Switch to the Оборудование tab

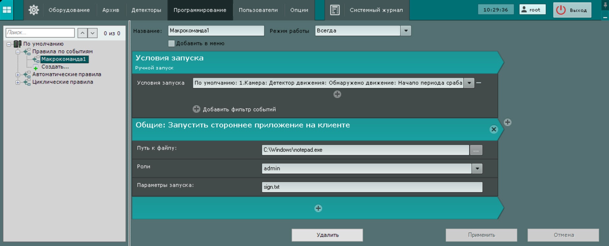69,10
